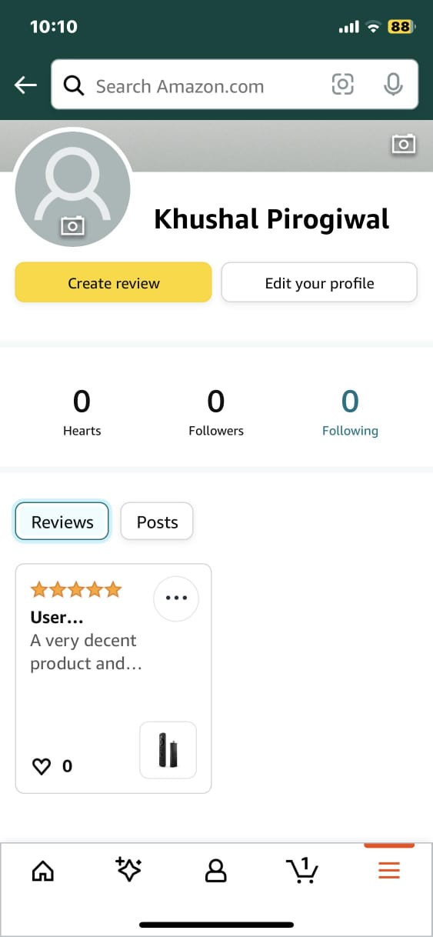Tap the profile avatar camera icon
Screen dimensions: 433x937
[x=72, y=225]
